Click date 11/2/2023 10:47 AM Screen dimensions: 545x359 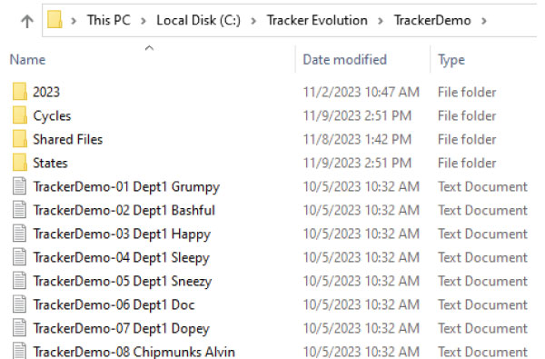pos(362,92)
